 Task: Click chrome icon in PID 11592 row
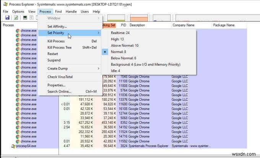pyautogui.click(x=18, y=142)
